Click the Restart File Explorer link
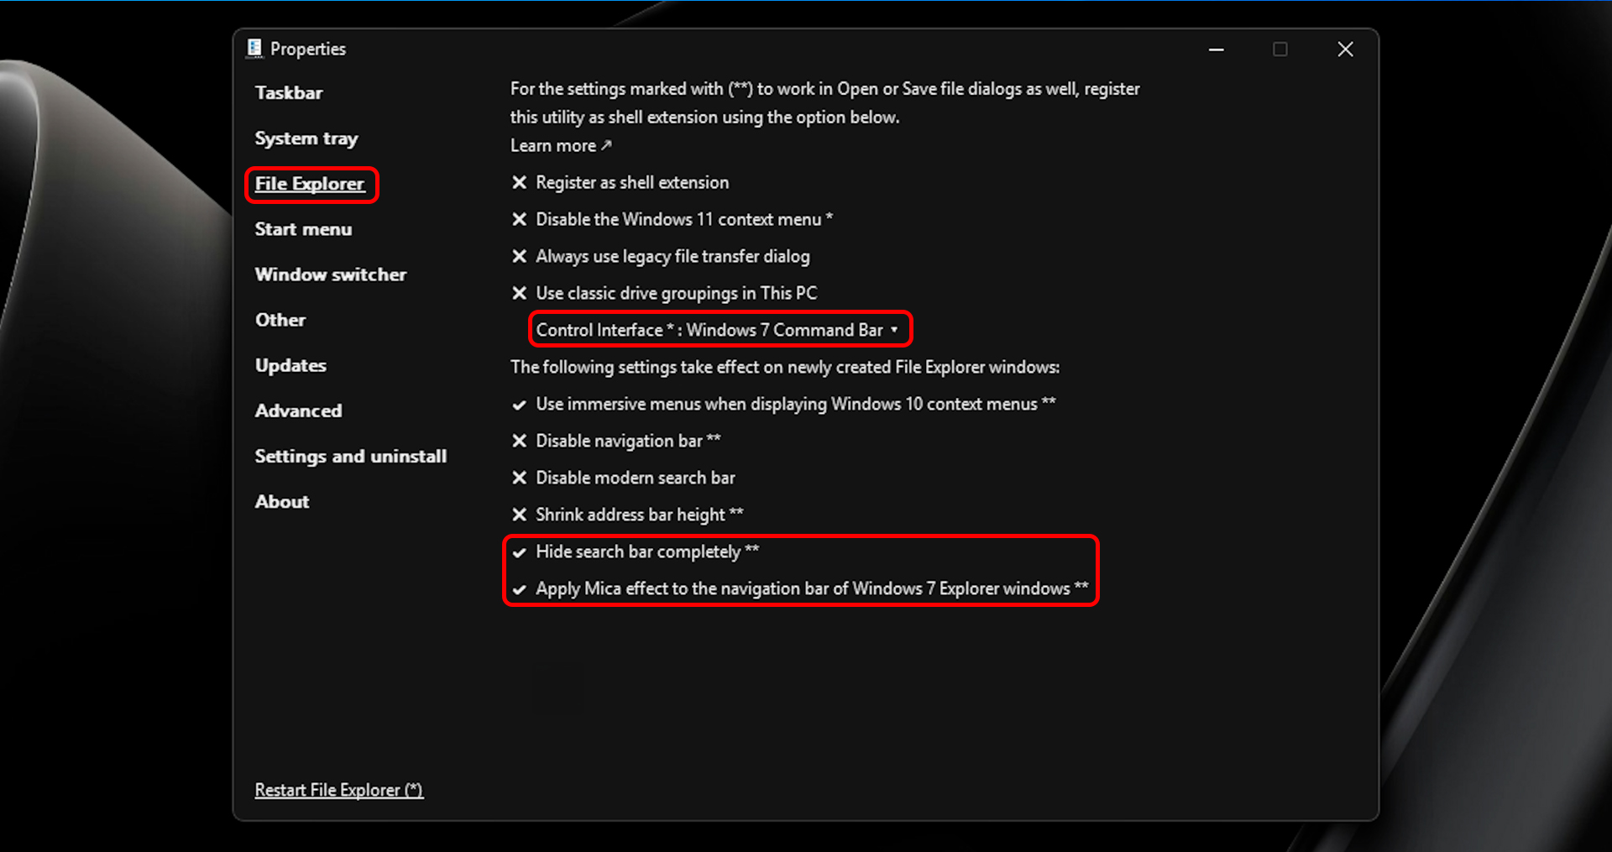Image resolution: width=1612 pixels, height=852 pixels. (x=338, y=790)
